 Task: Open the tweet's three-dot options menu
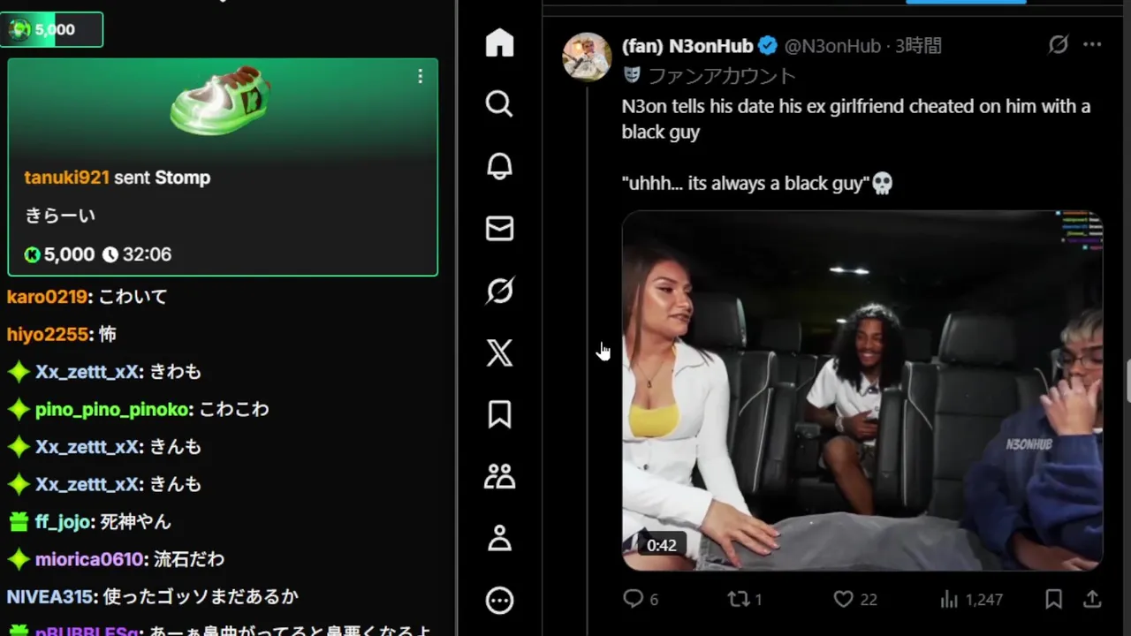(1092, 45)
